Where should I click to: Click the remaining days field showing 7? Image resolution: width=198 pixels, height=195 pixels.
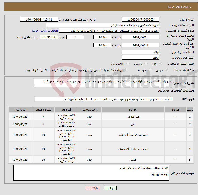75,37
